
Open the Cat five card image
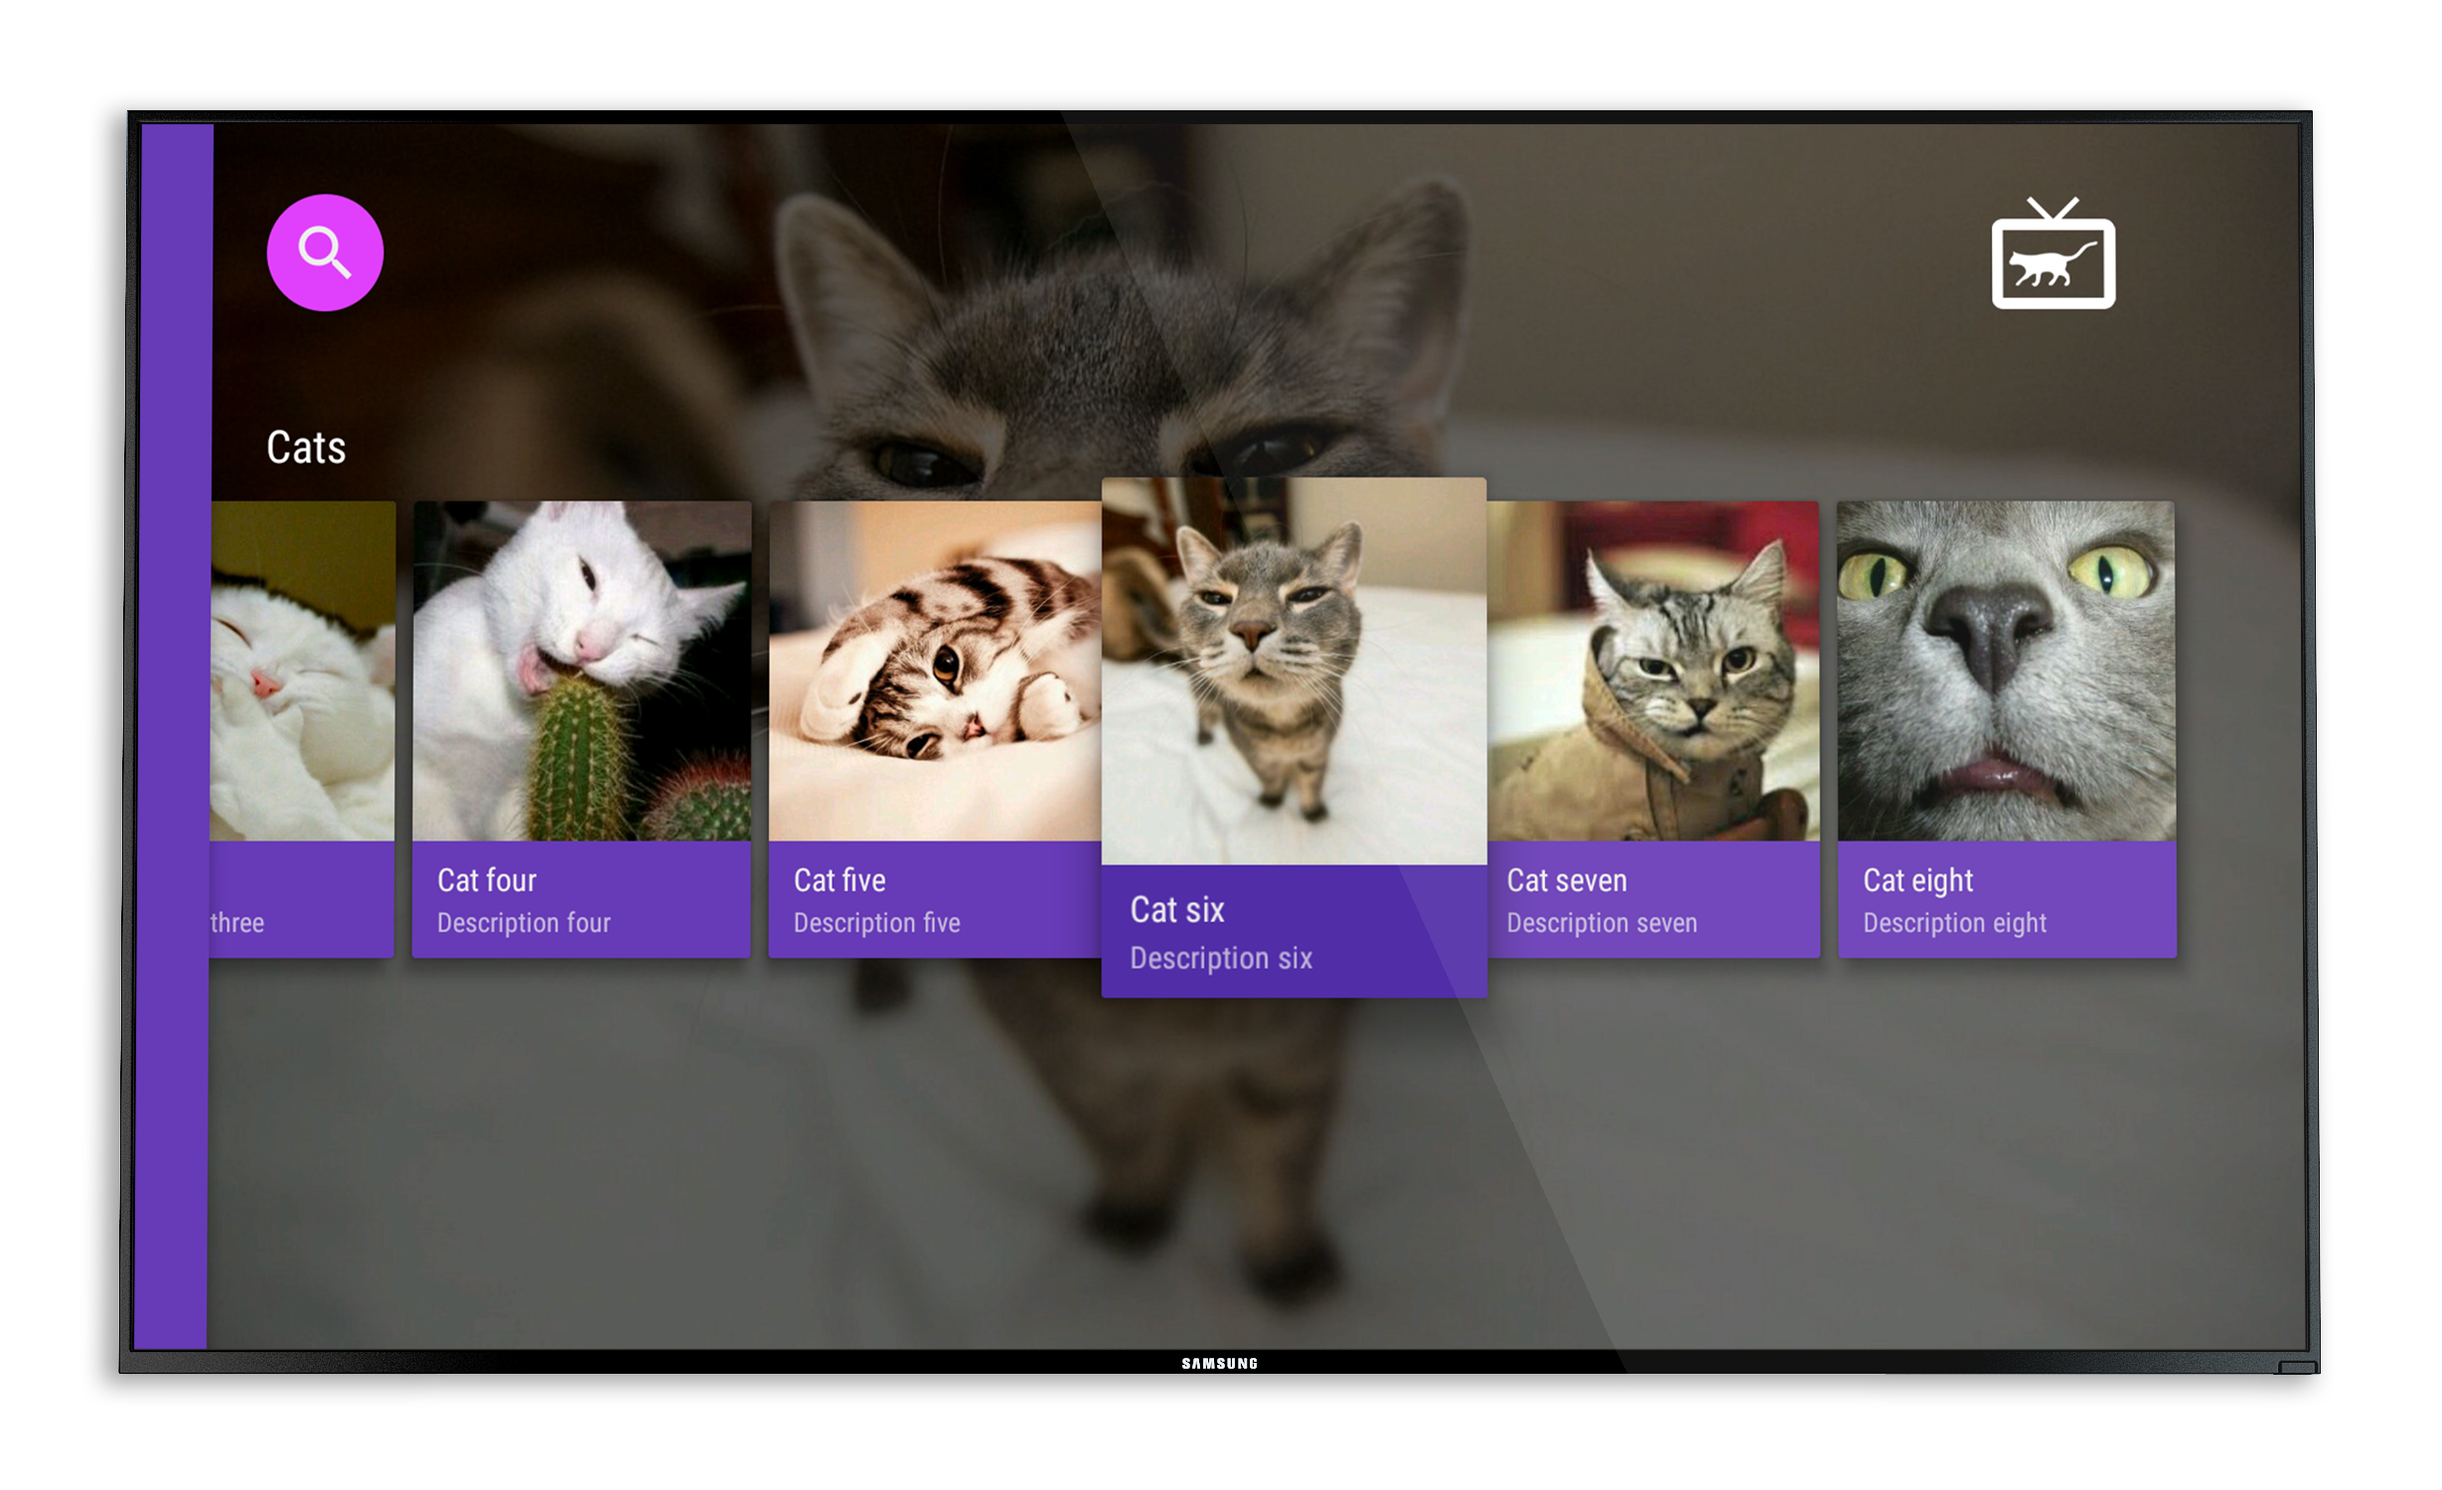[934, 671]
